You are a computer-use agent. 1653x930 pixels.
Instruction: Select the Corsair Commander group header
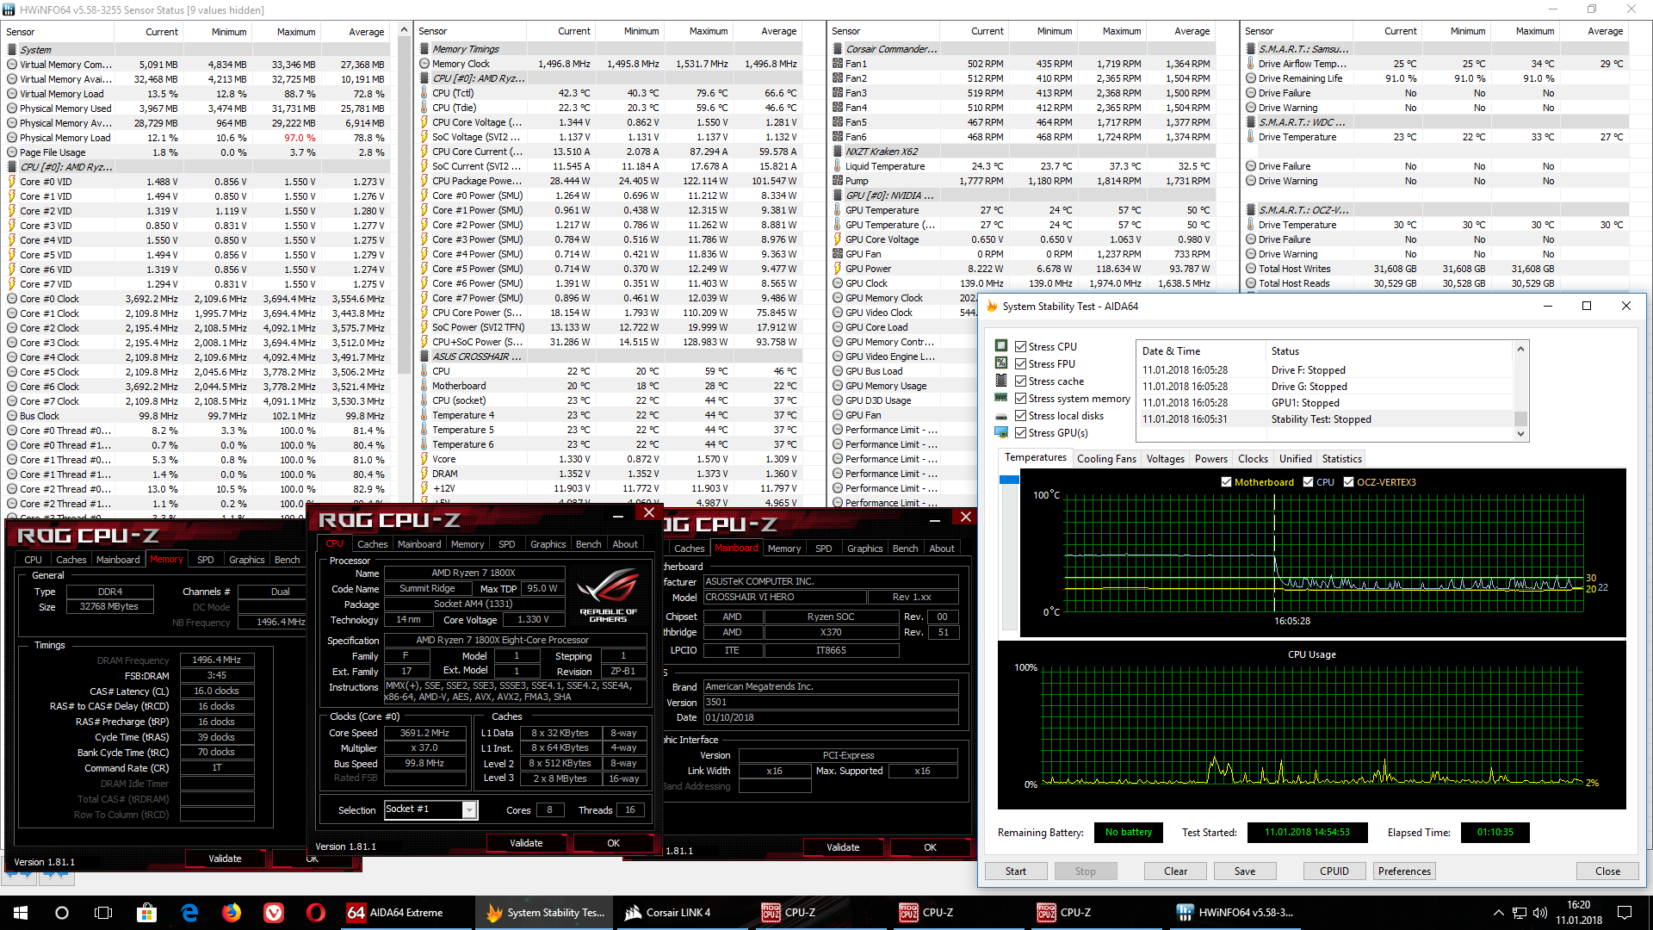(1024, 49)
